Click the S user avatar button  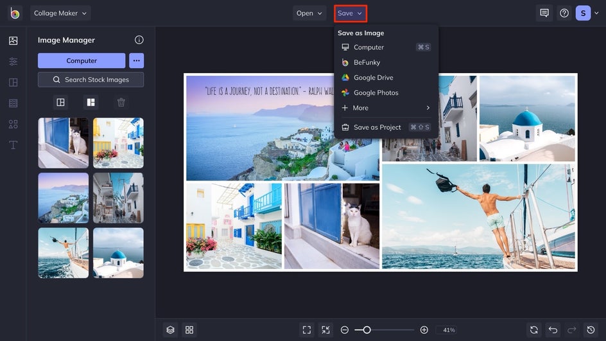[583, 13]
